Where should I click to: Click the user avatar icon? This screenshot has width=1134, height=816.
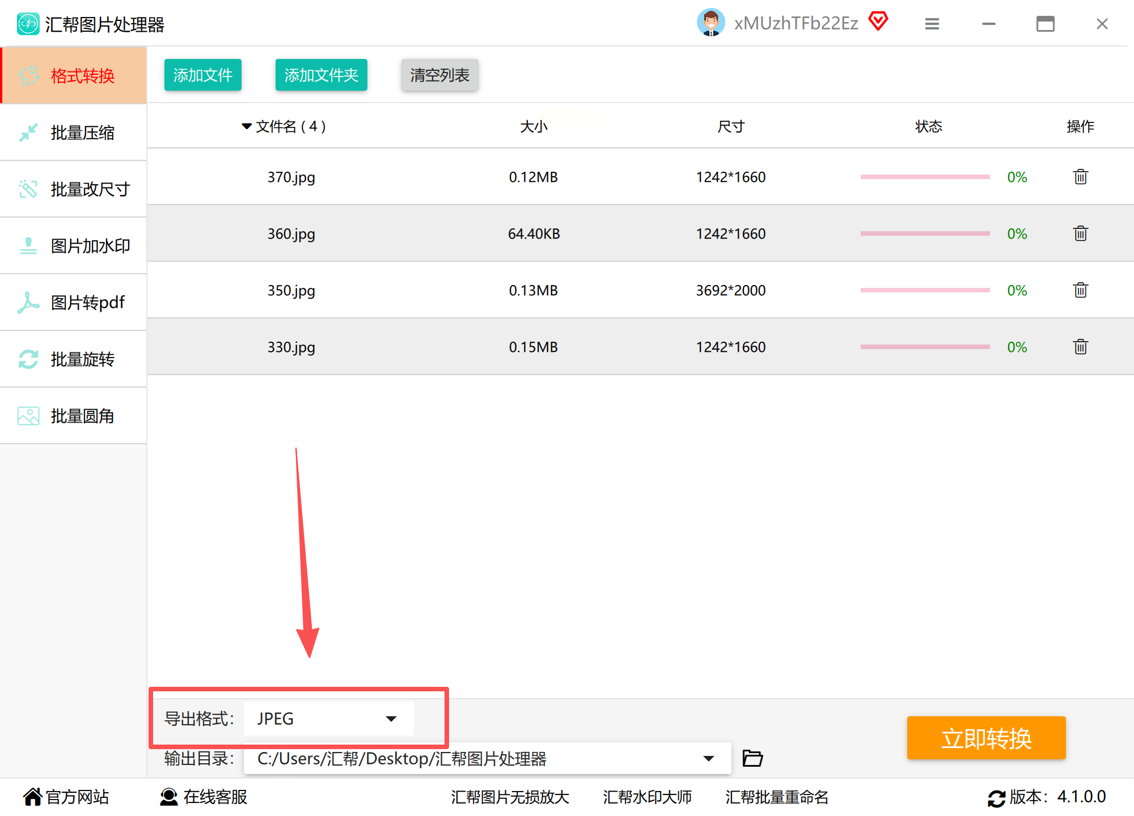710,23
